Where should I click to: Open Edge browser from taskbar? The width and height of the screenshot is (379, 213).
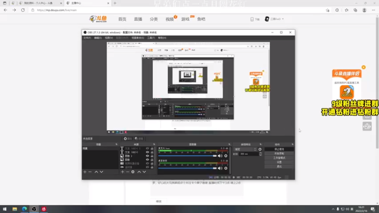pos(25,209)
